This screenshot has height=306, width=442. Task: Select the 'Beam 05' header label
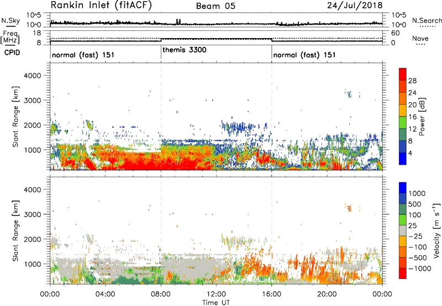coord(215,6)
